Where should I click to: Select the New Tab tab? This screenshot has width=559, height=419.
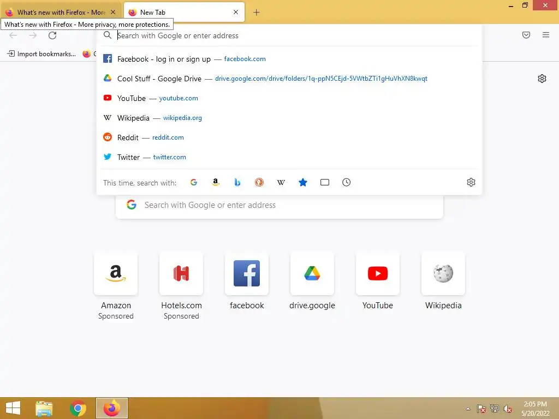184,12
